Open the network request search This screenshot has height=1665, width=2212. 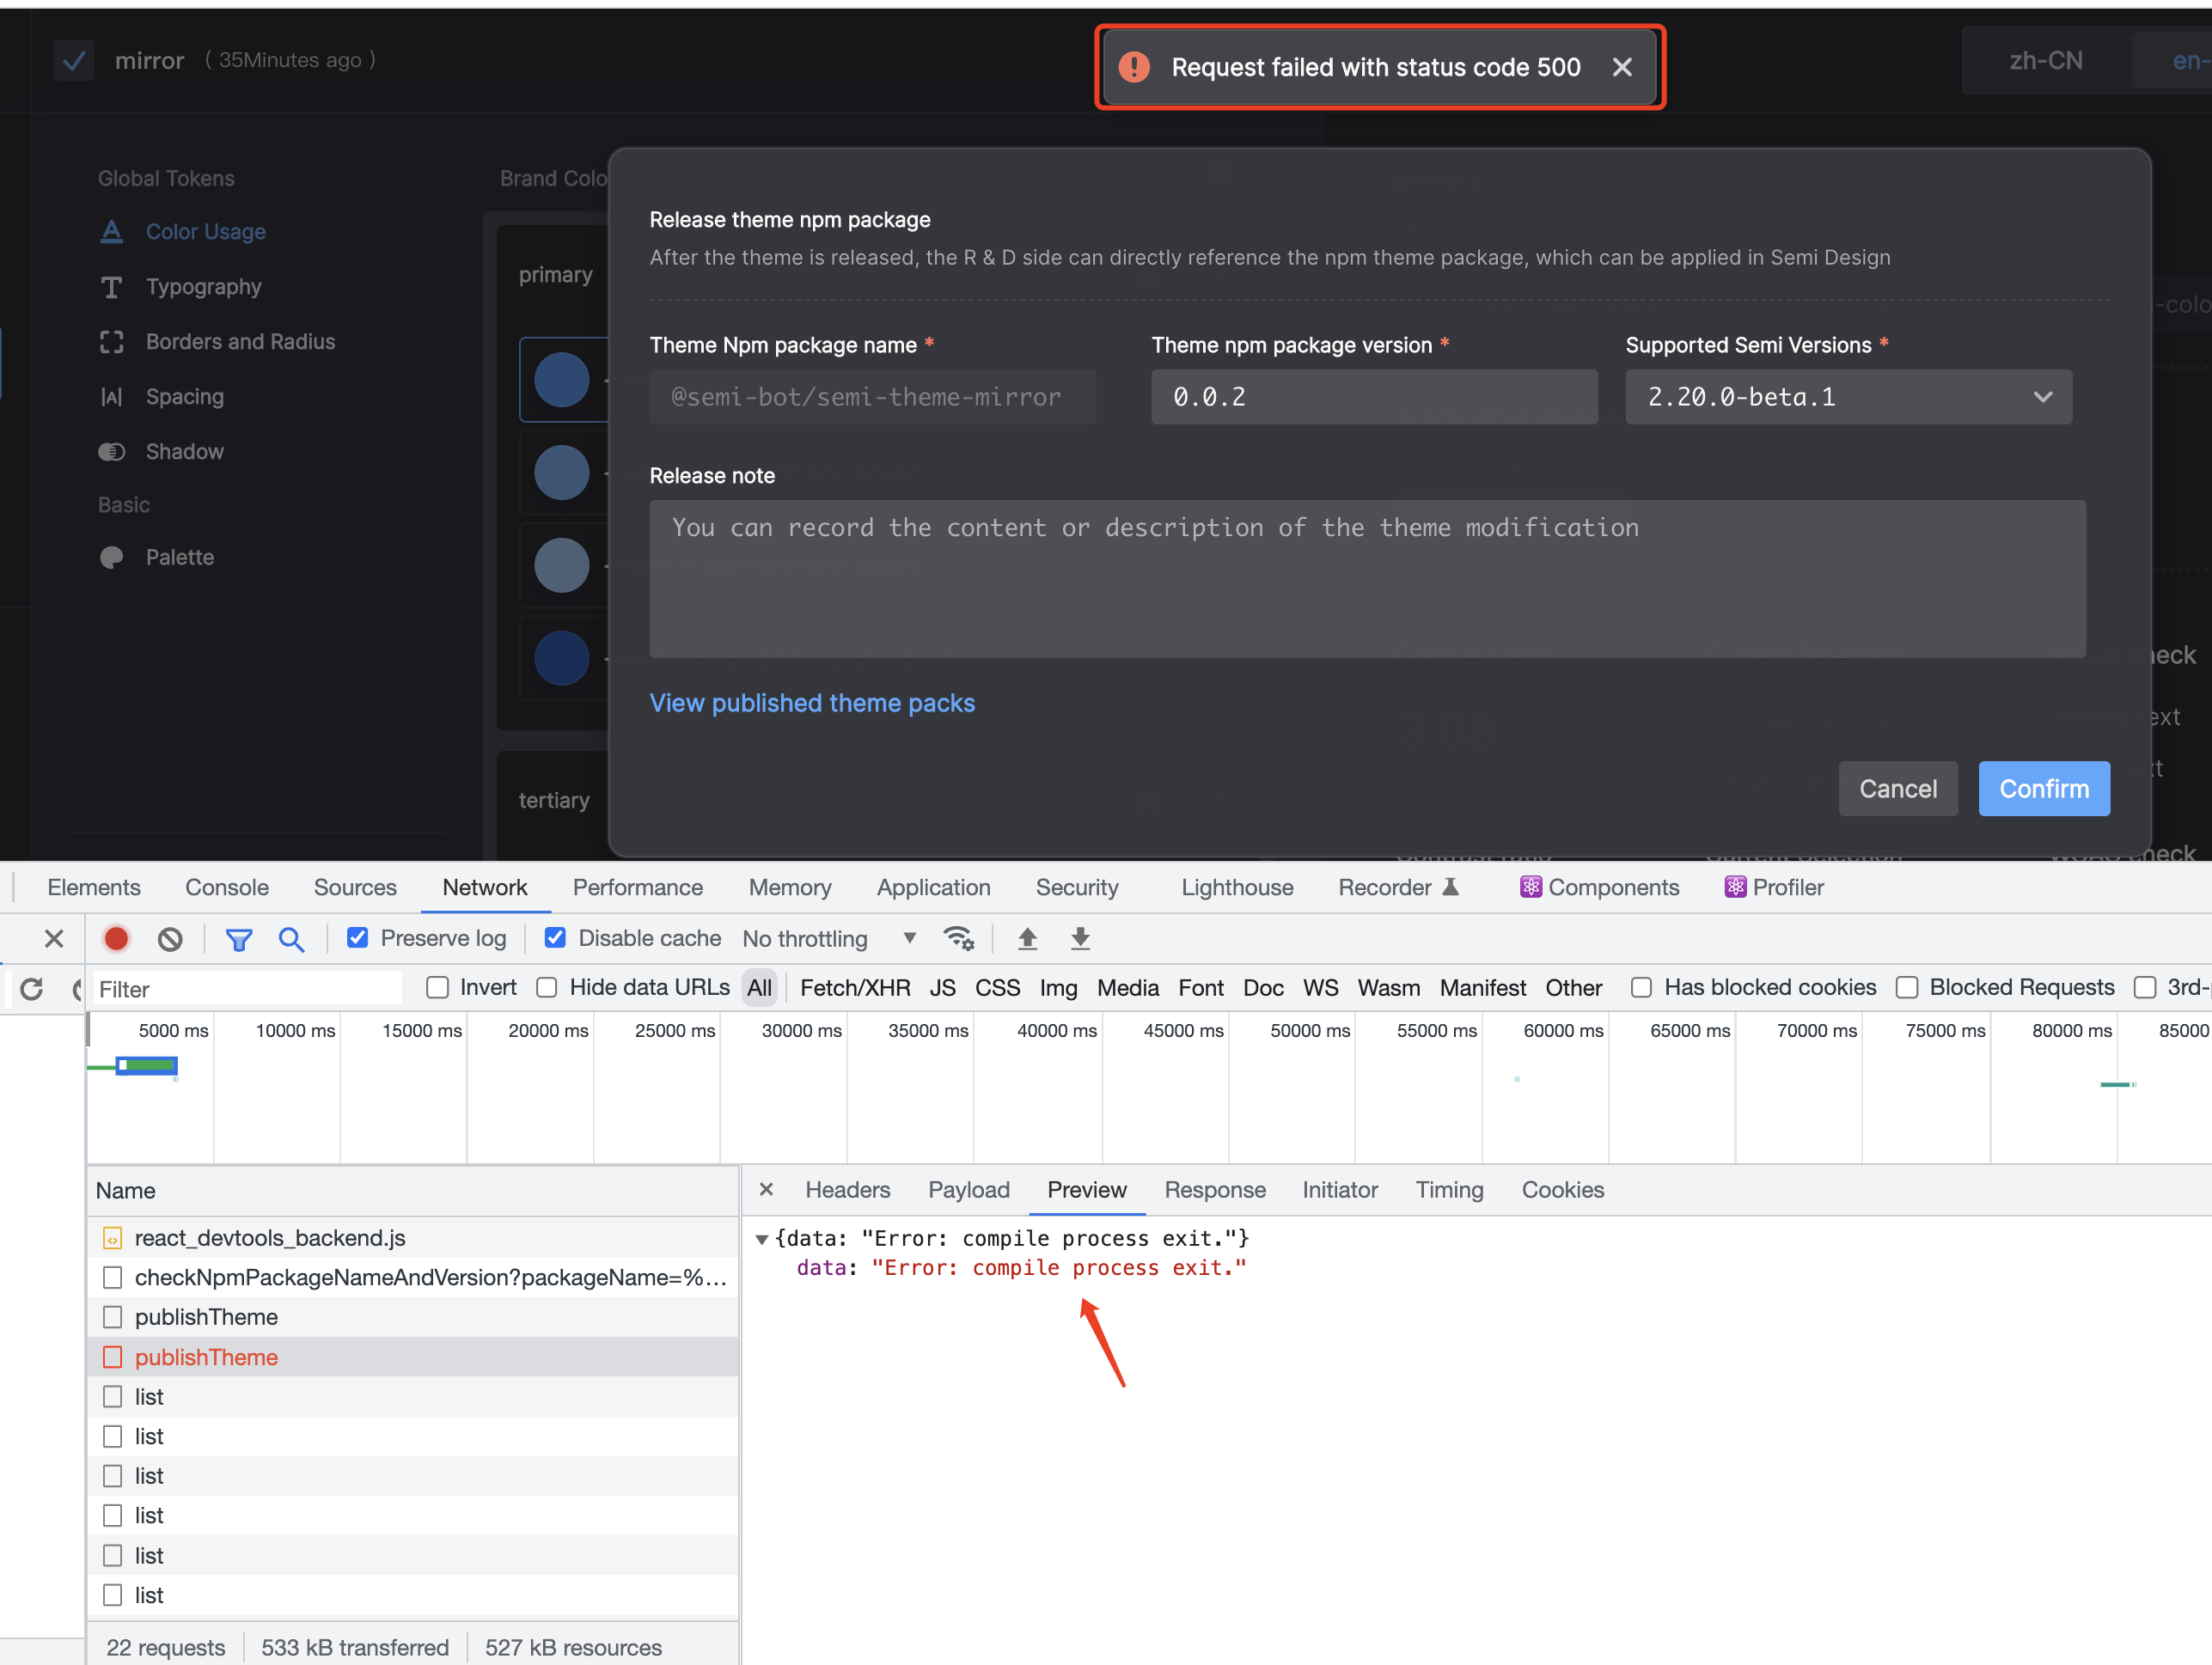click(x=291, y=938)
